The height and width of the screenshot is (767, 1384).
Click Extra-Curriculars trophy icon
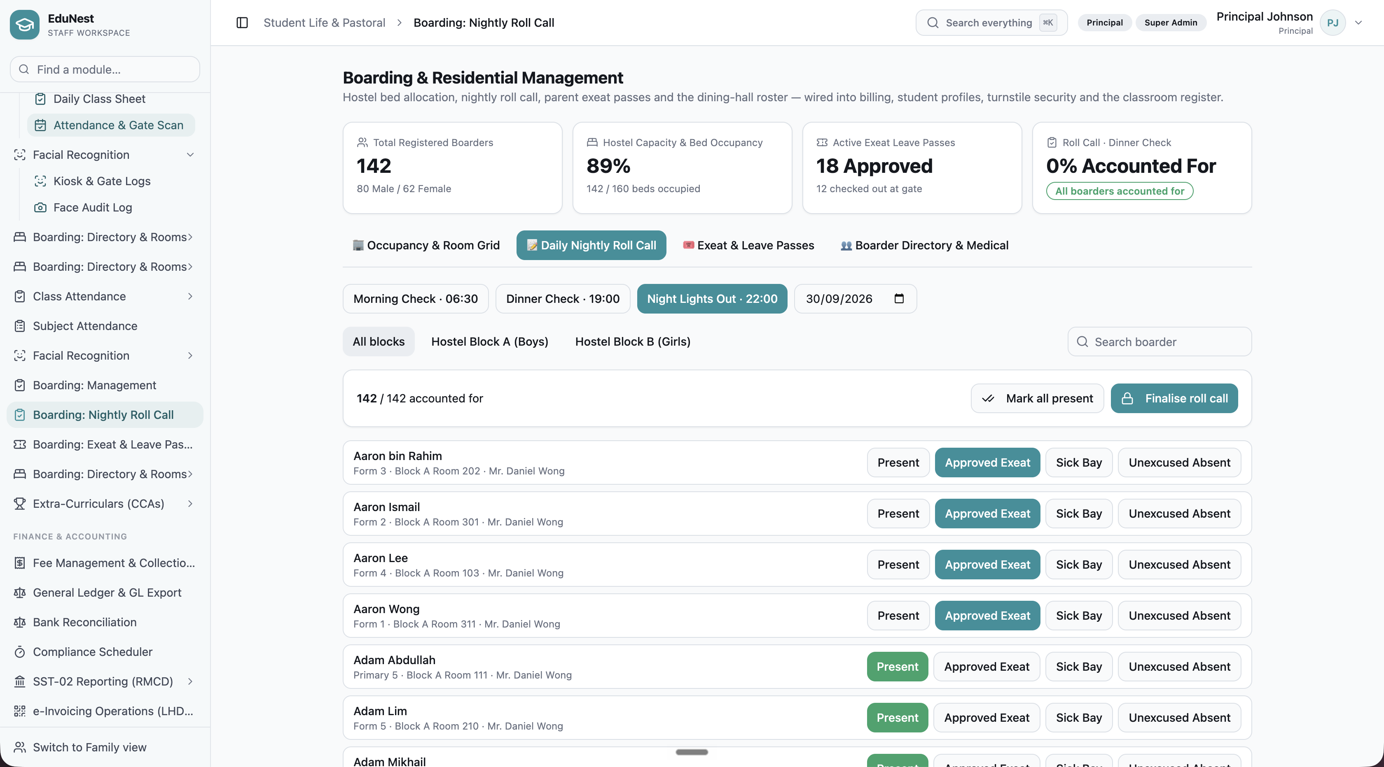[x=20, y=504]
